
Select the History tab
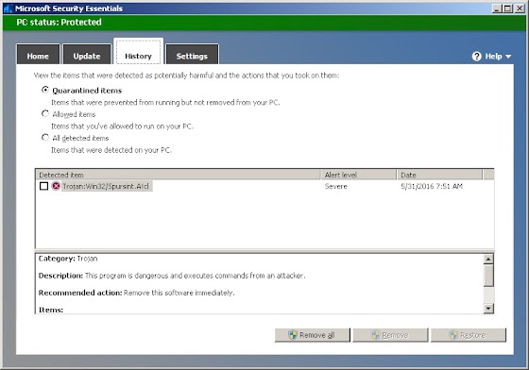tap(138, 52)
